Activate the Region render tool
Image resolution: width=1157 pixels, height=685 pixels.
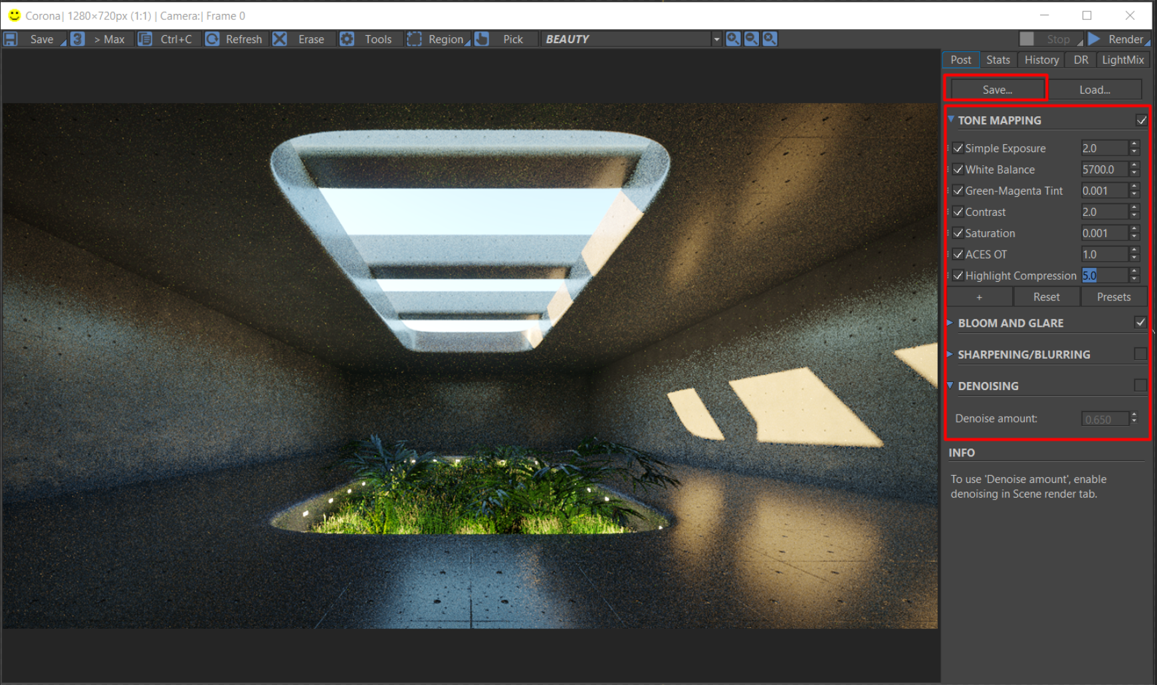[x=415, y=39]
